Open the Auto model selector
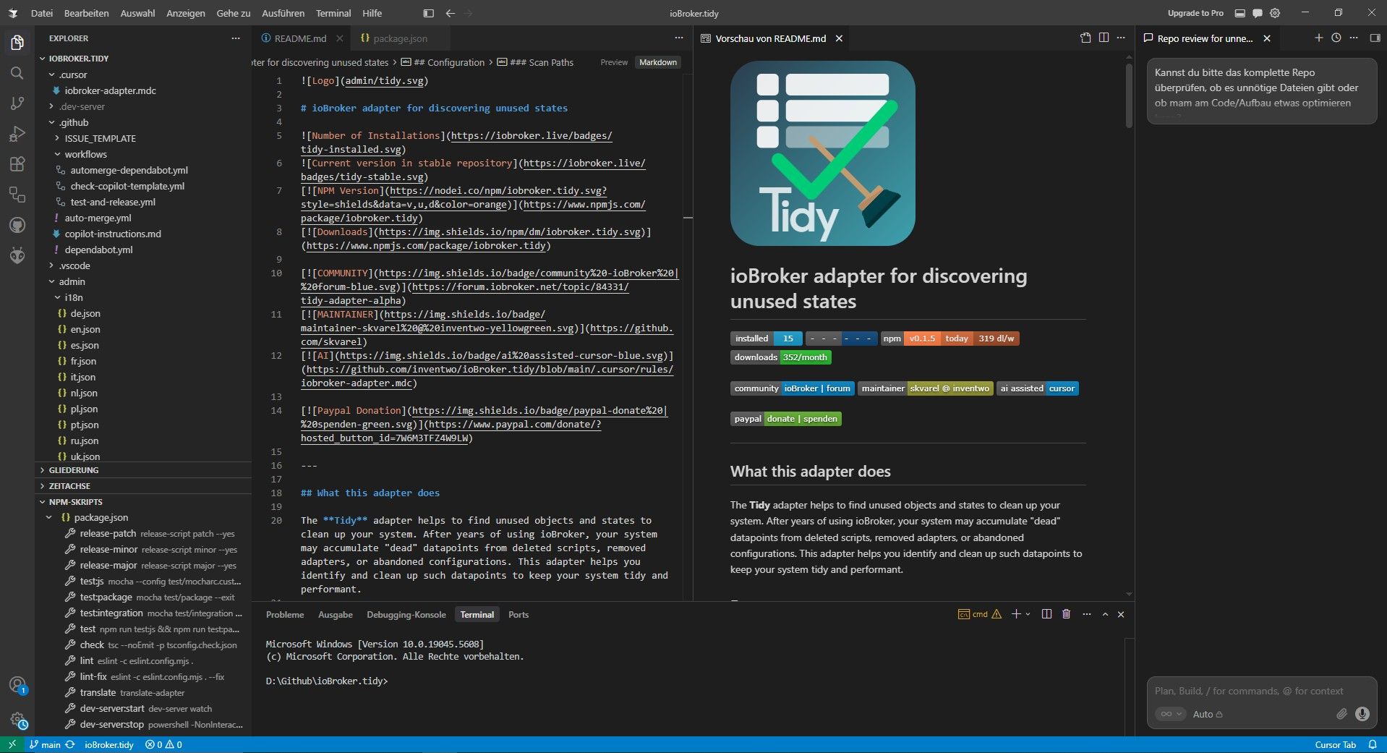The width and height of the screenshot is (1387, 753). click(x=1207, y=714)
